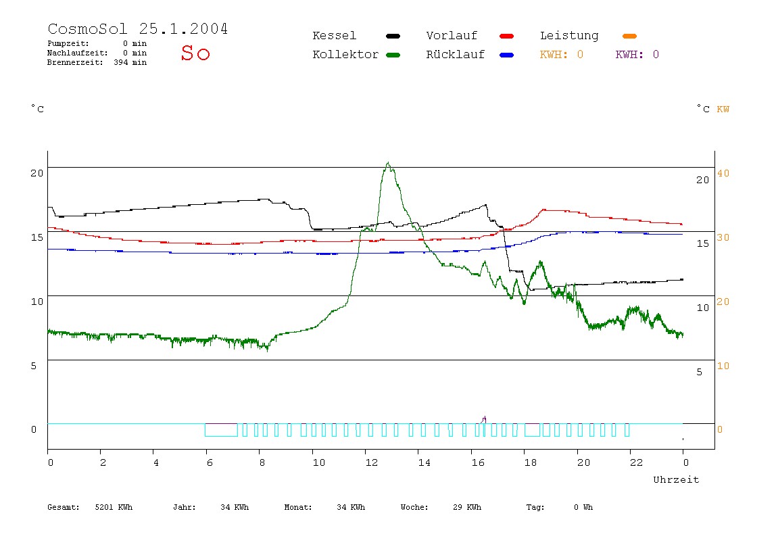Click the blue Rücklauf legend swatch

[x=507, y=55]
